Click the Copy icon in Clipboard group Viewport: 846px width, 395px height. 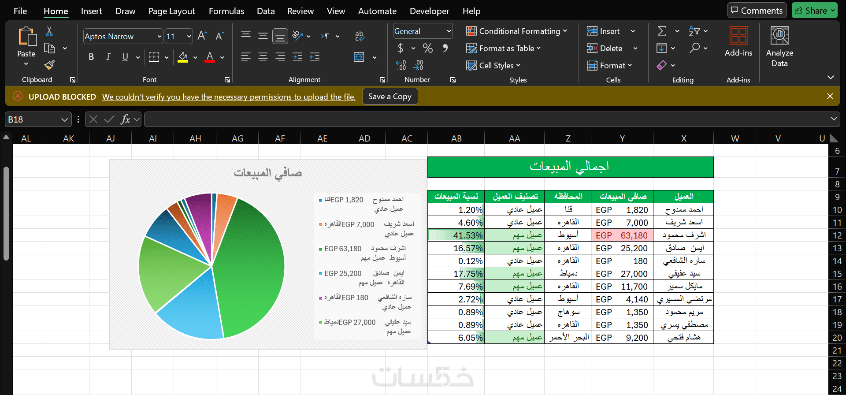(x=49, y=48)
